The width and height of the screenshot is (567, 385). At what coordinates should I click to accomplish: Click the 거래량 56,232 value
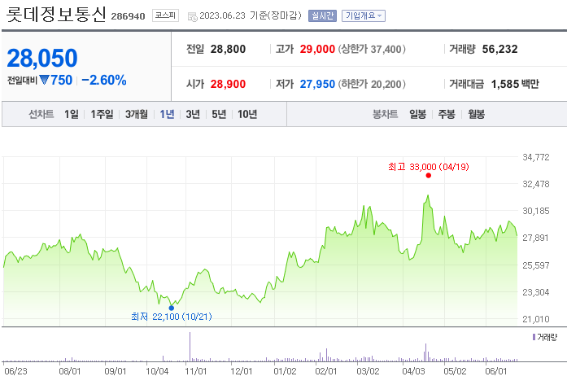click(499, 49)
